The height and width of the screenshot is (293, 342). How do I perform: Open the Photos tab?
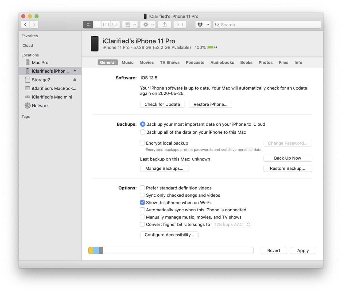[x=265, y=62]
